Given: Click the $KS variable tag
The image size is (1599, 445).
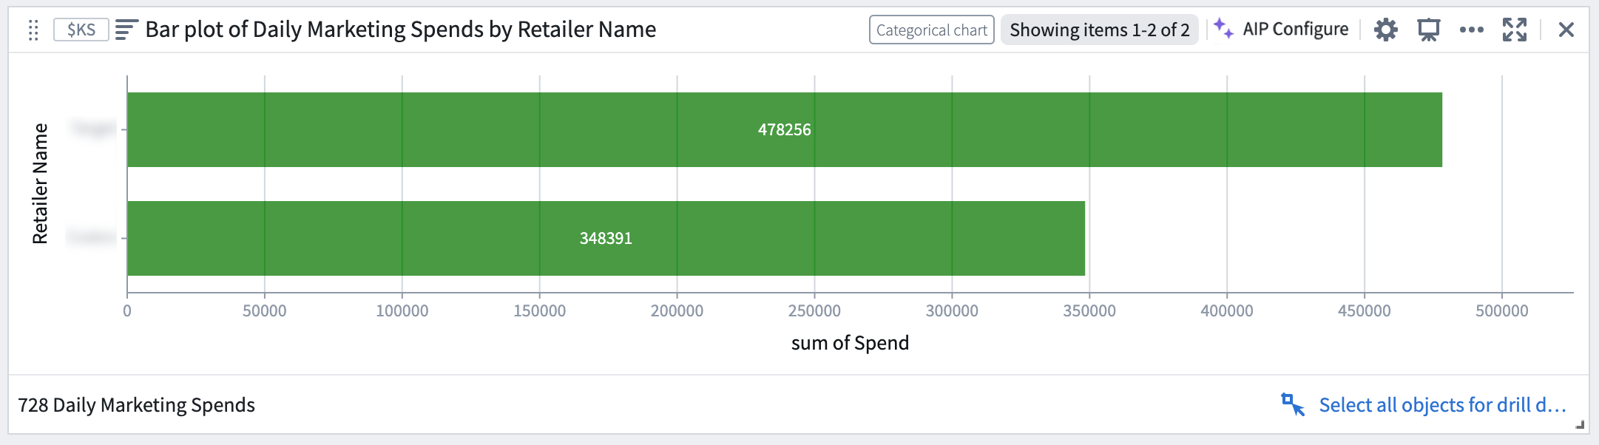Looking at the screenshot, I should 81,30.
